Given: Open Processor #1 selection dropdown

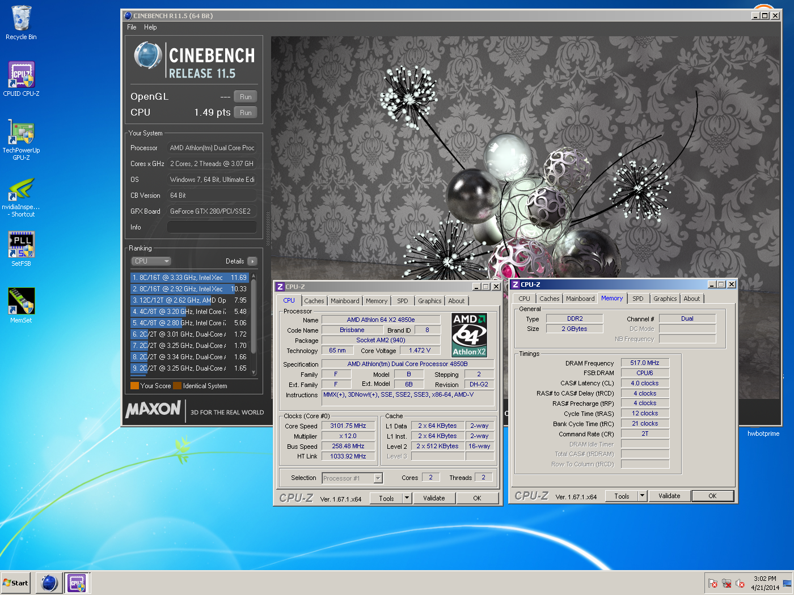Looking at the screenshot, I should [378, 478].
